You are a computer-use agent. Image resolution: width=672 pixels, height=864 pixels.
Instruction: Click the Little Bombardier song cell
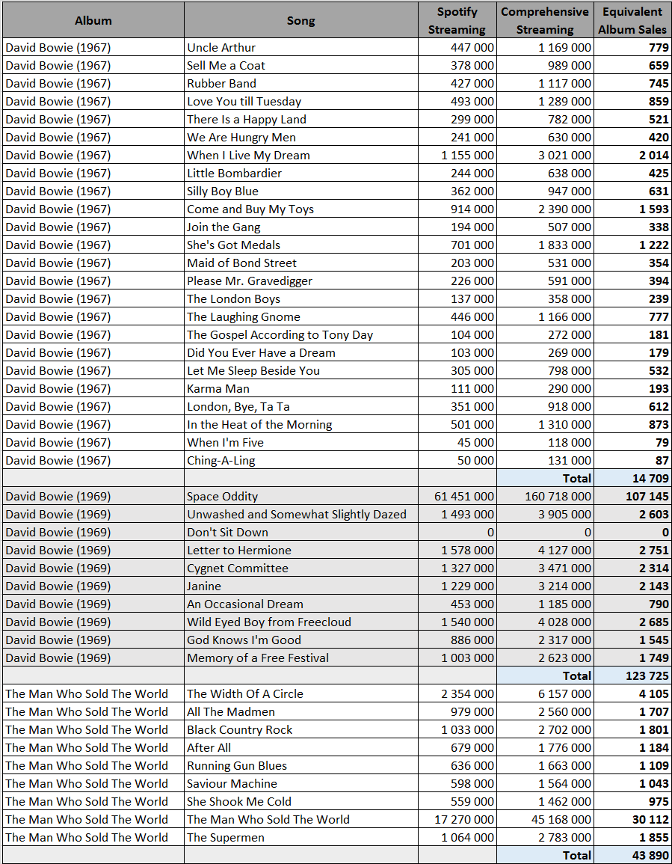tap(300, 173)
